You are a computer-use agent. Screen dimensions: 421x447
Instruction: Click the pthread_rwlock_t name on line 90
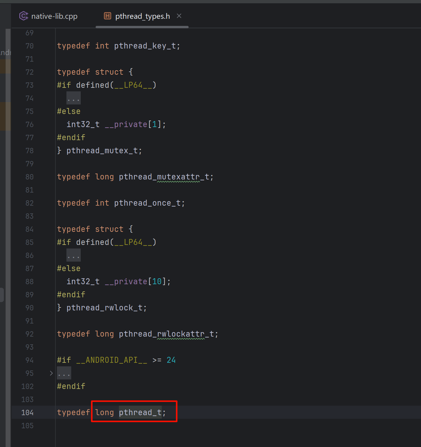(x=104, y=308)
